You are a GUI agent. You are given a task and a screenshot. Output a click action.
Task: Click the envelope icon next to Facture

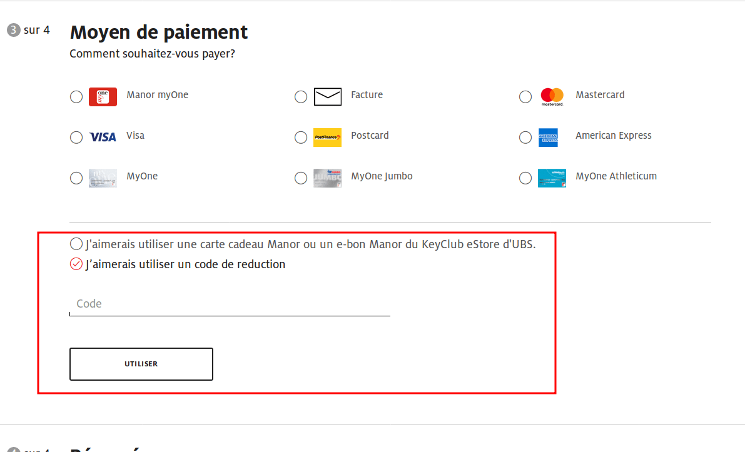click(x=327, y=96)
